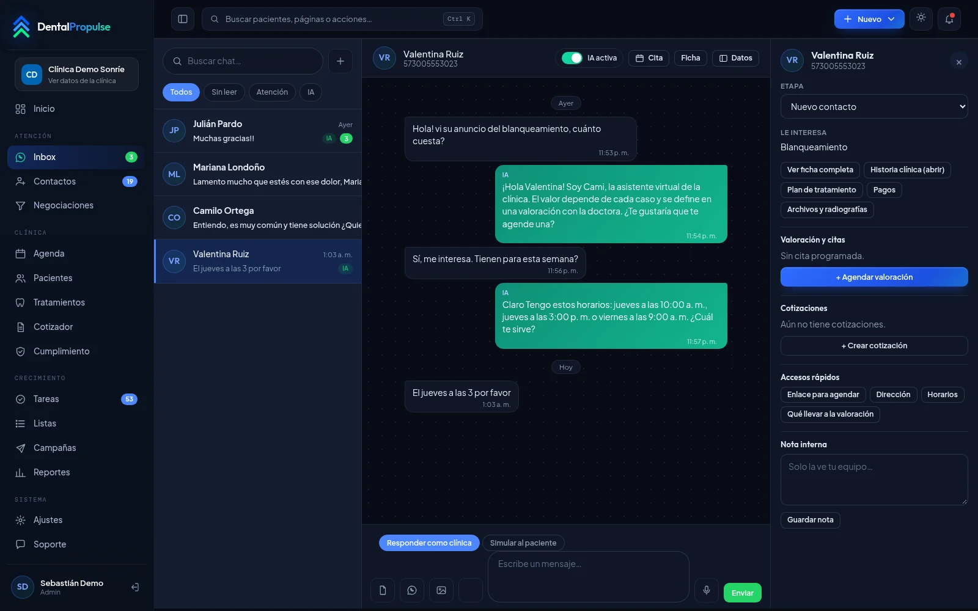Click Agendar valoración button
The width and height of the screenshot is (978, 611).
coord(874,277)
